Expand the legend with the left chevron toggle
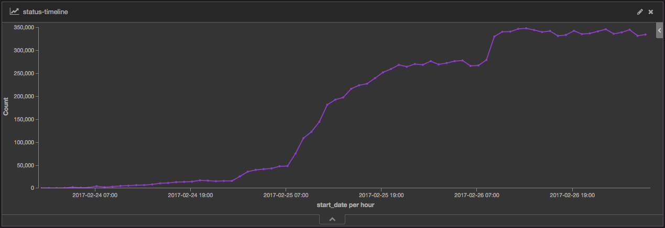The width and height of the screenshot is (665, 228). pyautogui.click(x=660, y=31)
